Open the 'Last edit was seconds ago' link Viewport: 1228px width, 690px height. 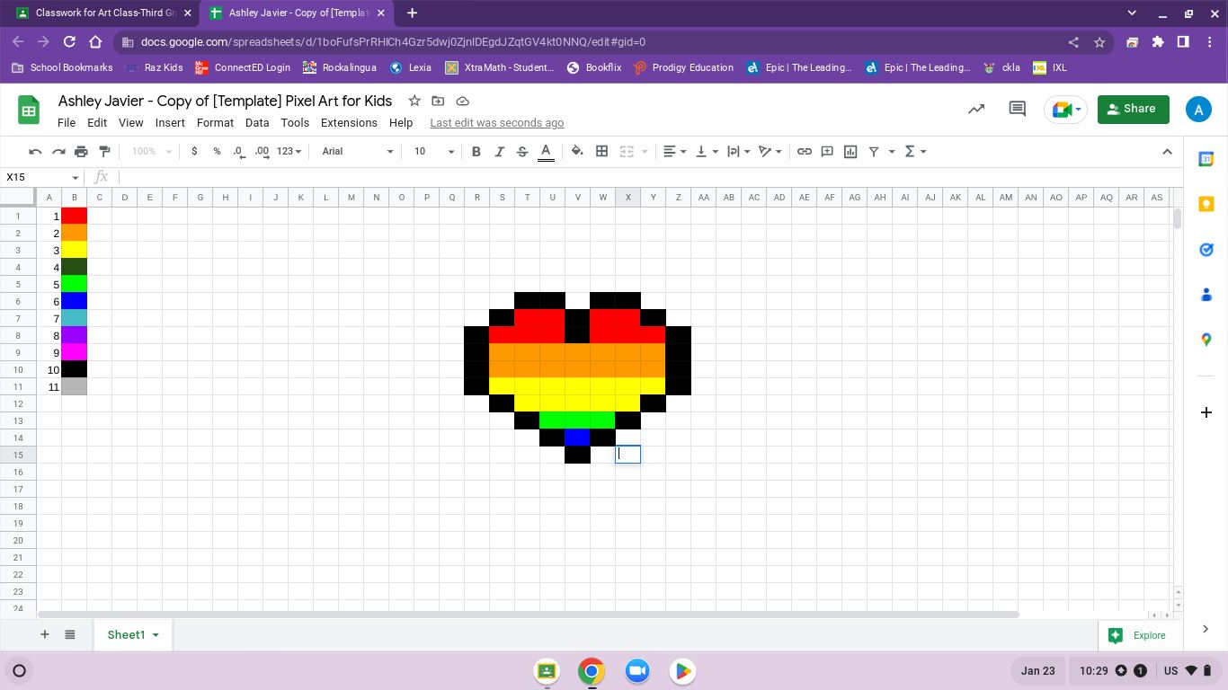496,122
